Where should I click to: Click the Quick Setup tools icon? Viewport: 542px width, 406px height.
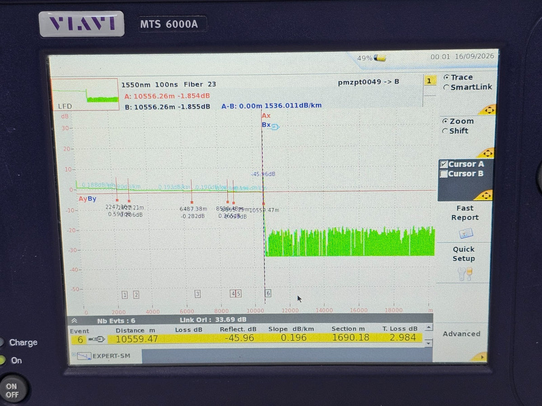pos(465,274)
